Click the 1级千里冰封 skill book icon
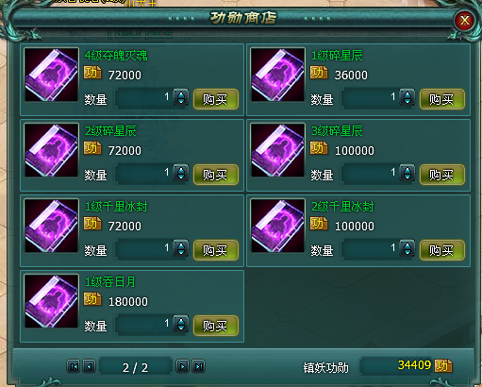 coord(51,226)
